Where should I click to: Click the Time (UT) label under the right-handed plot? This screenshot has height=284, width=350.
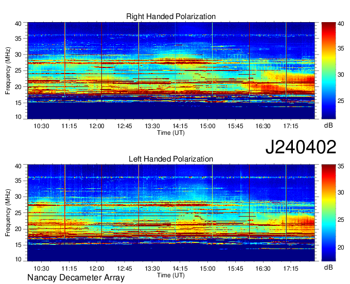coord(171,133)
